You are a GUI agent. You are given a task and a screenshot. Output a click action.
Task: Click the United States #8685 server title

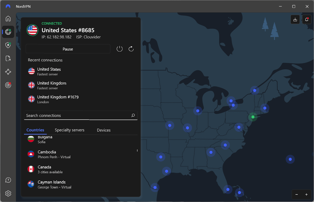(x=68, y=30)
